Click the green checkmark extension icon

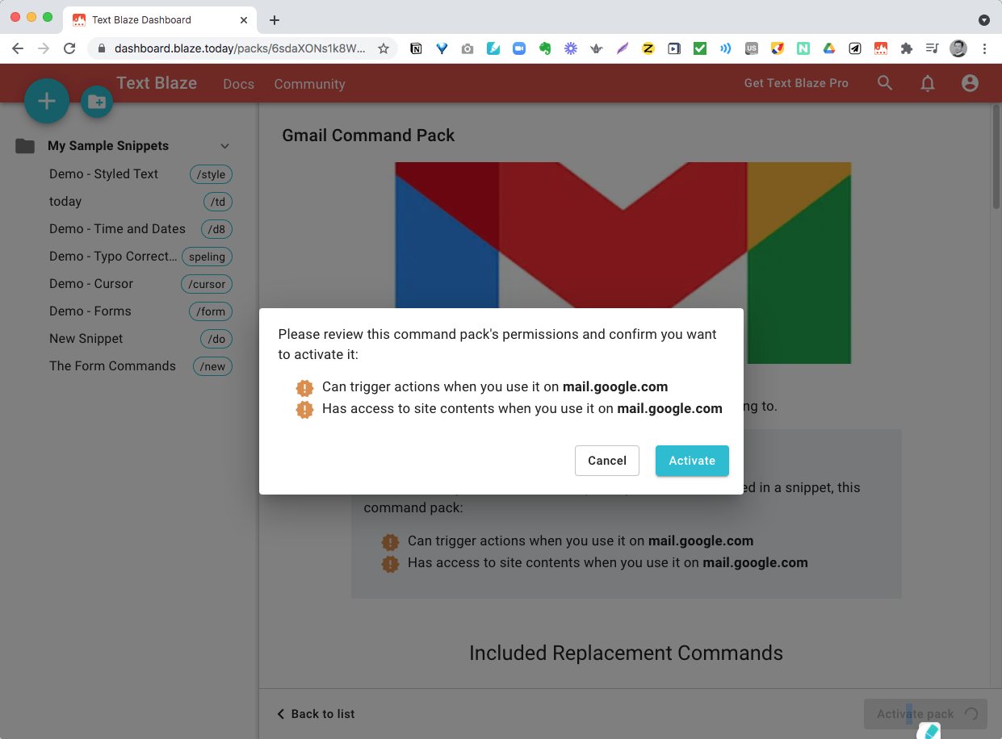[x=700, y=48]
